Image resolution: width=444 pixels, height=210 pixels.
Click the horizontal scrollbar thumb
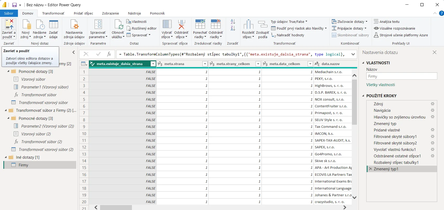(116, 207)
